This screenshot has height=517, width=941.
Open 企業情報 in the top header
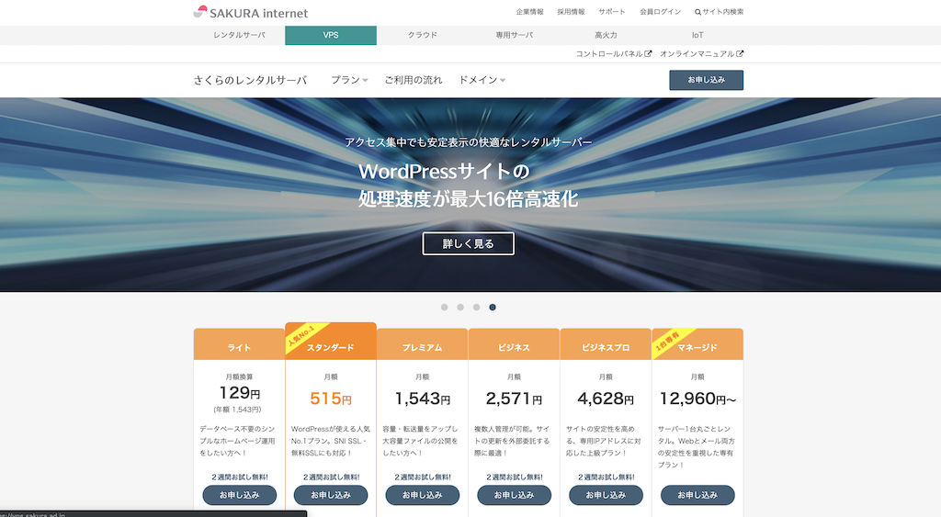(x=529, y=12)
